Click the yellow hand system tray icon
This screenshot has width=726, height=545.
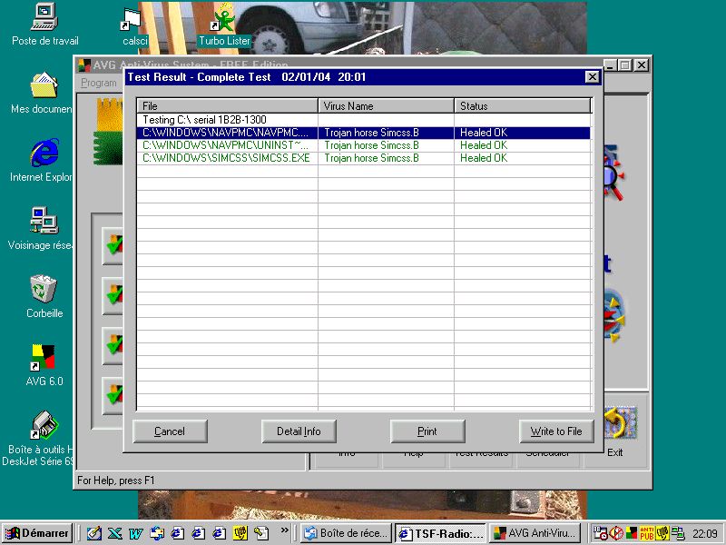(x=662, y=533)
